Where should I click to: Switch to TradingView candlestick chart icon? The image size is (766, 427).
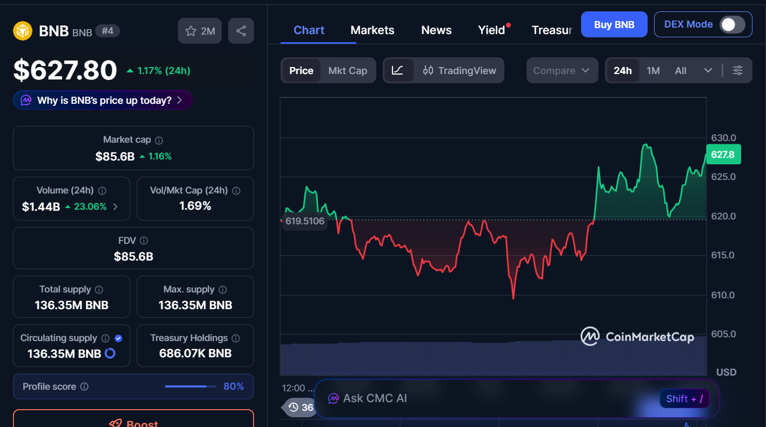click(x=428, y=70)
